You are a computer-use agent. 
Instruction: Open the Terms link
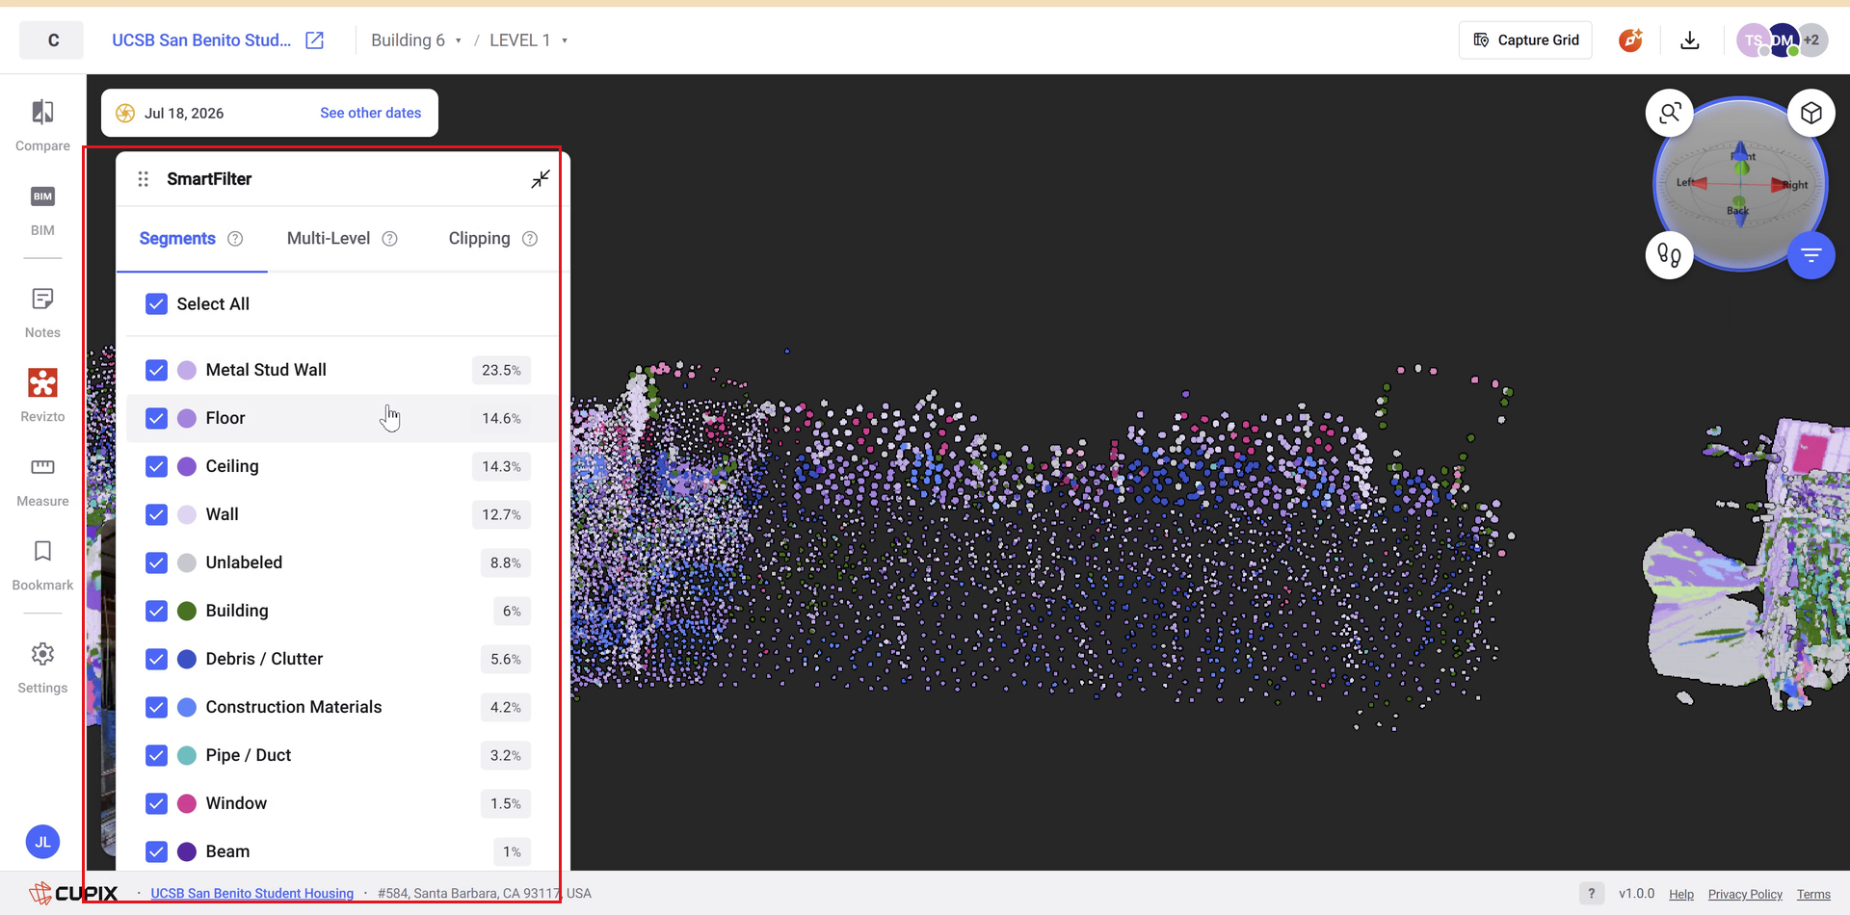coord(1813,895)
